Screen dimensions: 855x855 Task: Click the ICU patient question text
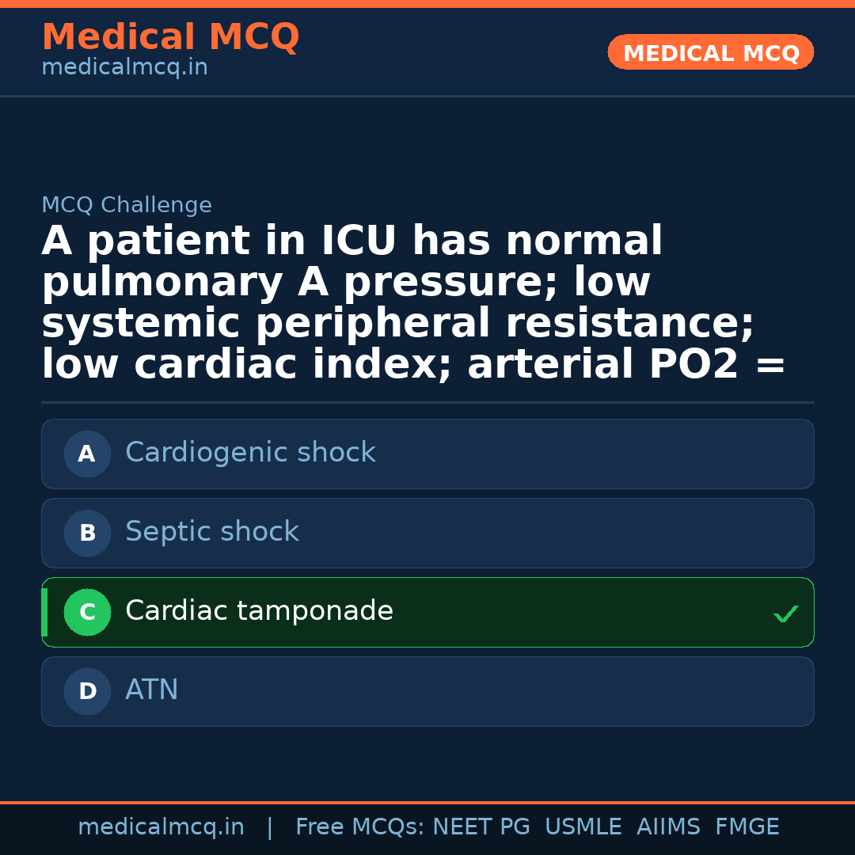(x=413, y=303)
